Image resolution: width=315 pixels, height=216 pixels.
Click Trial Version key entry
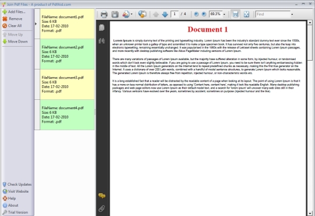tap(15, 212)
